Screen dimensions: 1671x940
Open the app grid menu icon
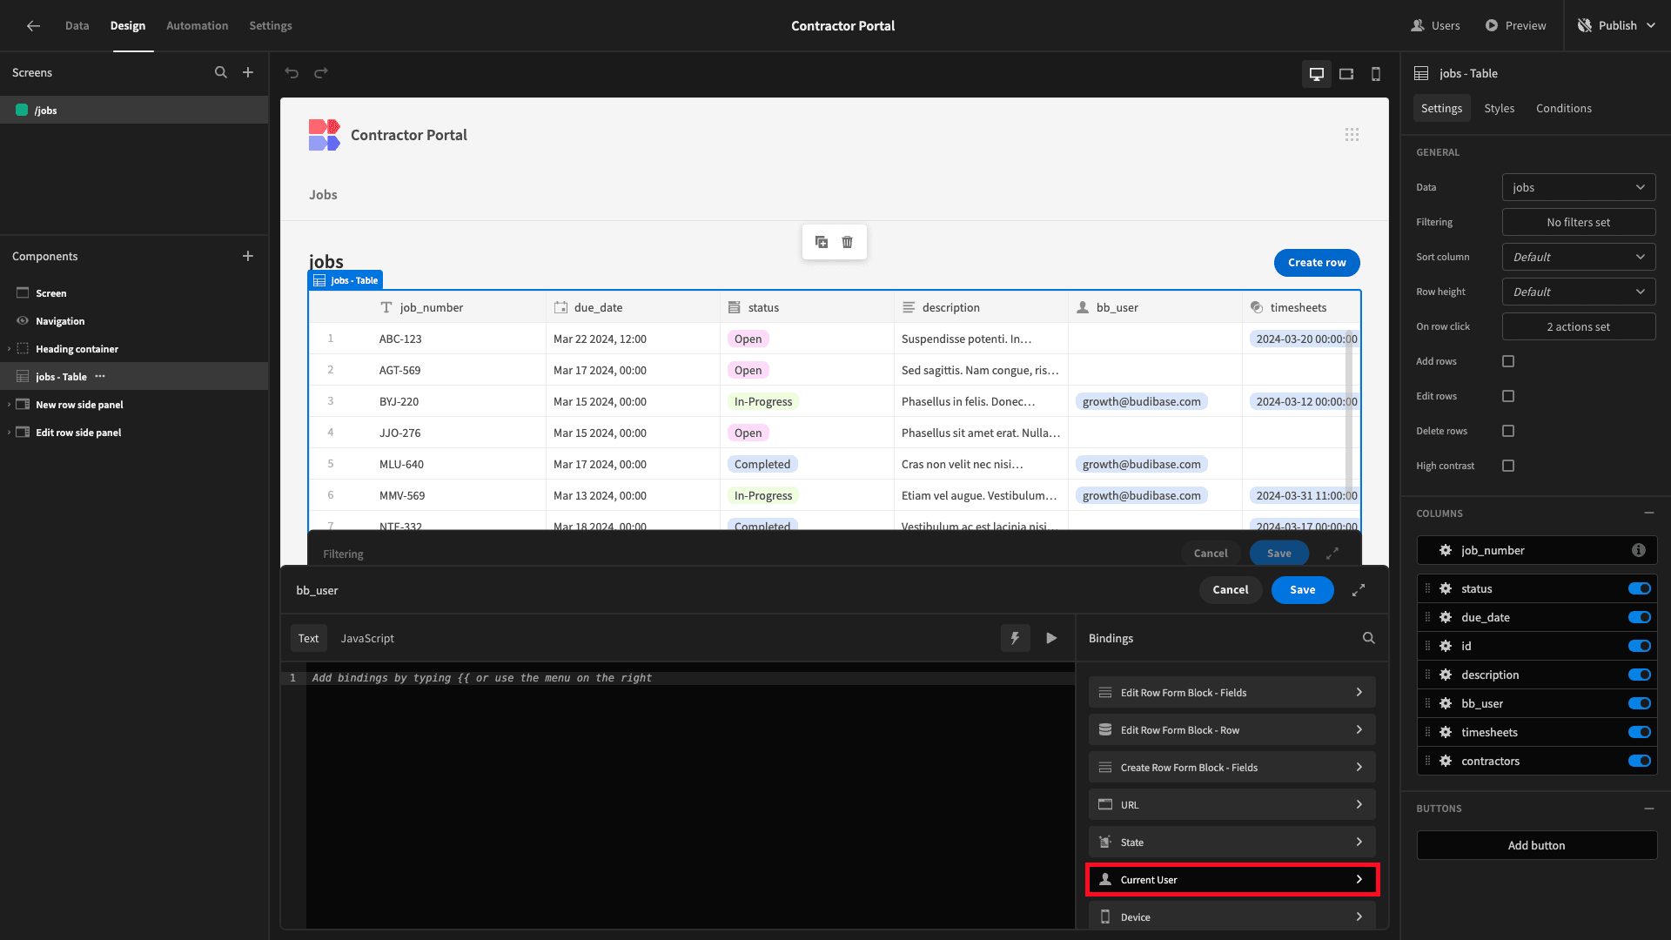[x=1352, y=135]
